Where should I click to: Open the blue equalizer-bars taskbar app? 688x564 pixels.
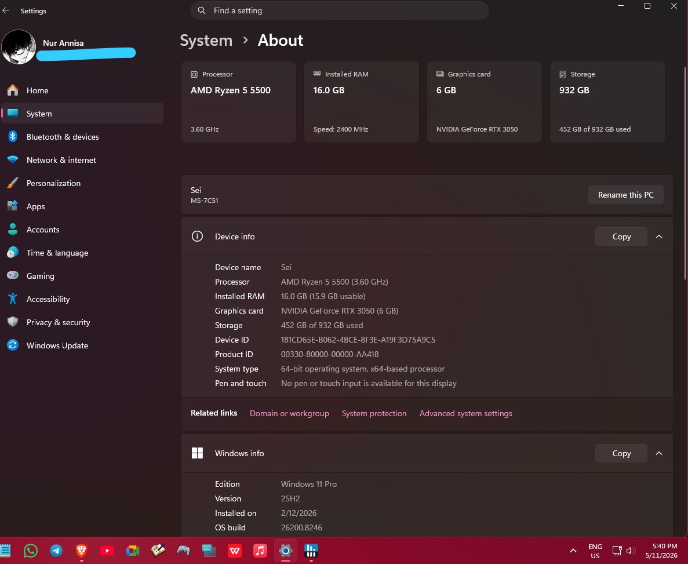(x=311, y=551)
